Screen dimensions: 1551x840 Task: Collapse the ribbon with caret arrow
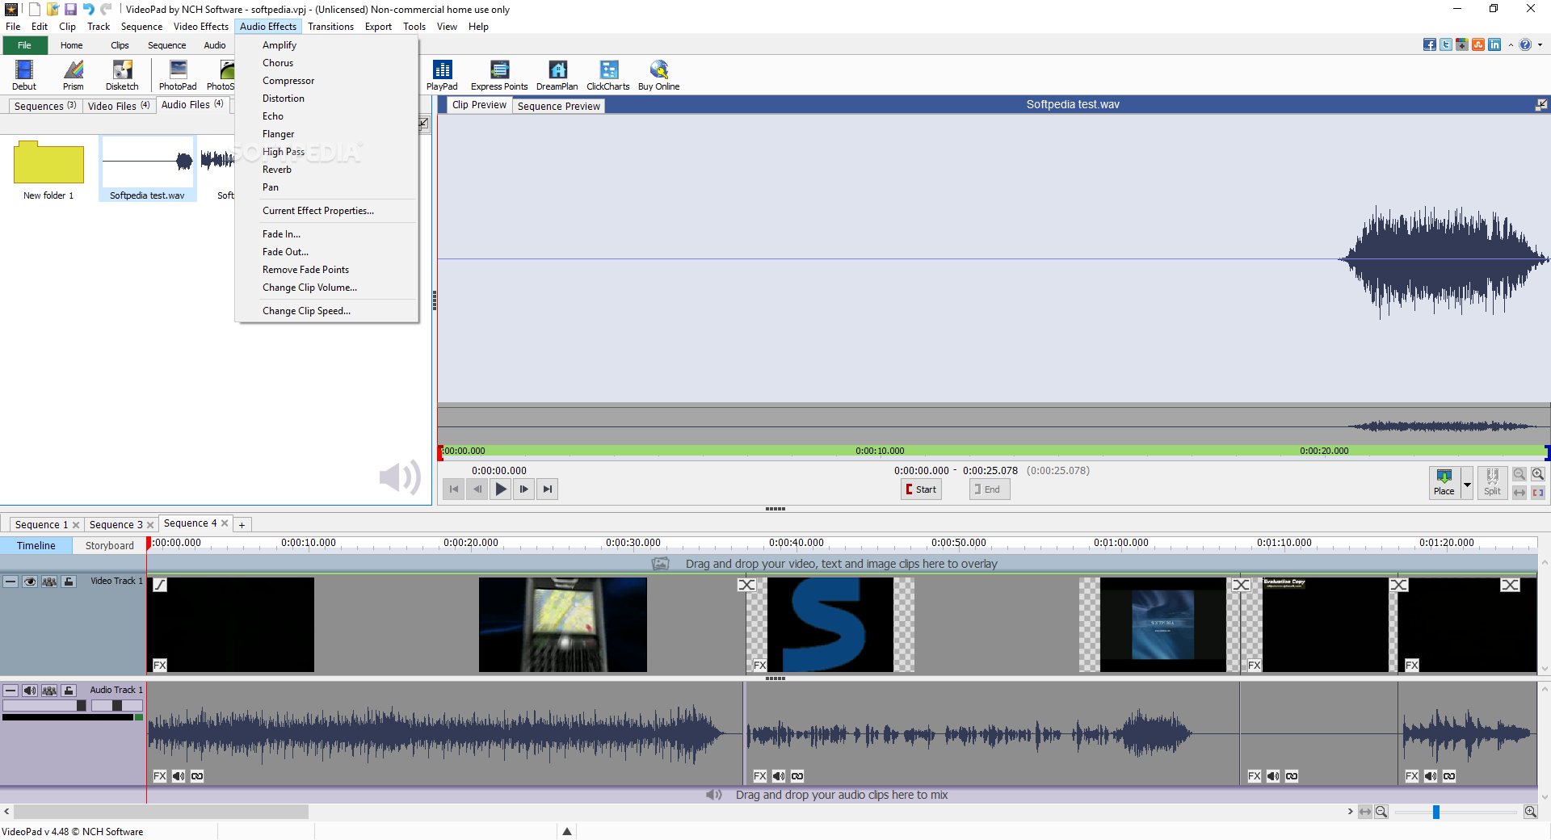(x=1511, y=45)
